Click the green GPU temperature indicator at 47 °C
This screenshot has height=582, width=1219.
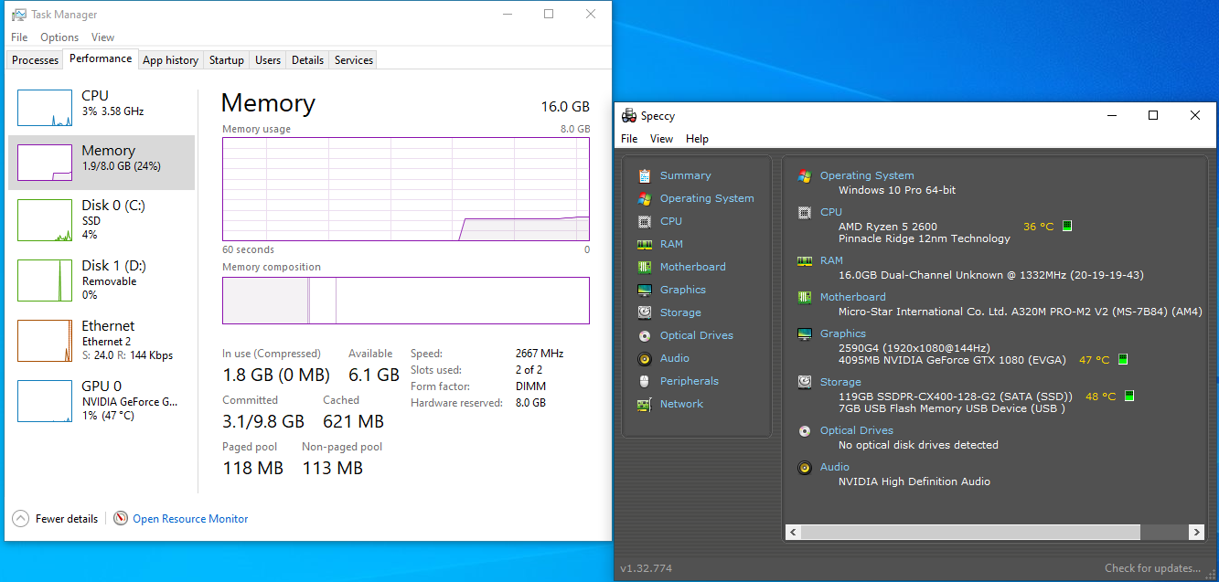tap(1123, 359)
